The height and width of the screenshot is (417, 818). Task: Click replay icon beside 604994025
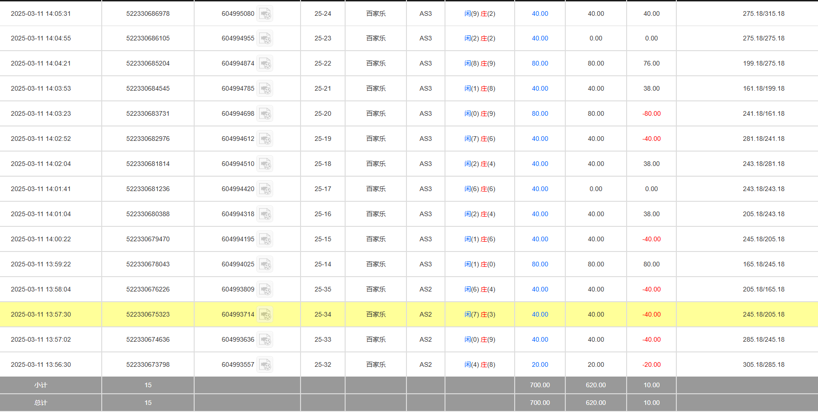(x=265, y=265)
